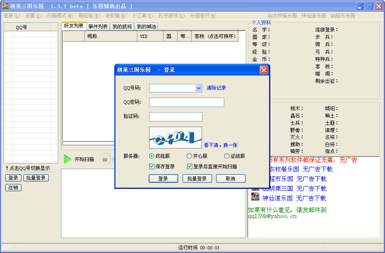Sort by 客栈 (点击可排序) column

point(215,36)
